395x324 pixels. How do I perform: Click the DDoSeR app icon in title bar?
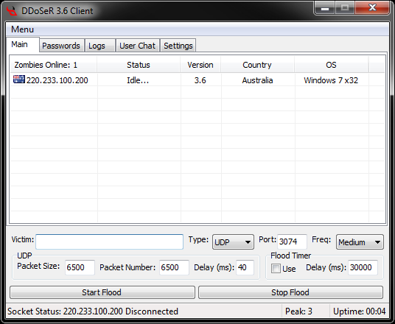12,11
